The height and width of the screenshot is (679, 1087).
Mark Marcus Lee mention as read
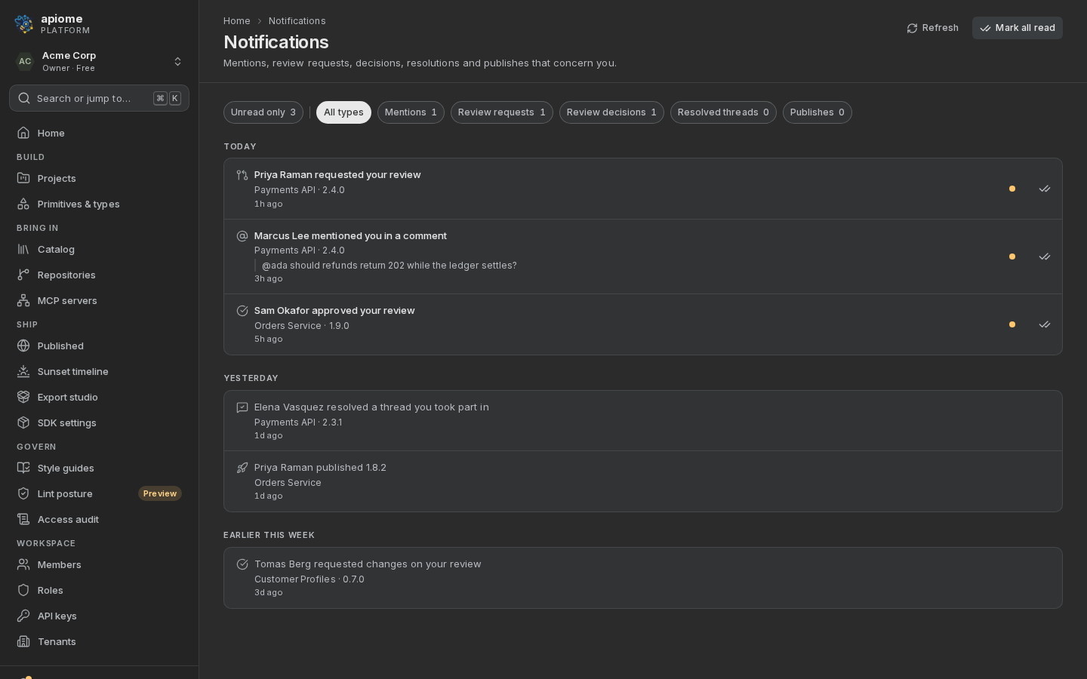click(1045, 257)
